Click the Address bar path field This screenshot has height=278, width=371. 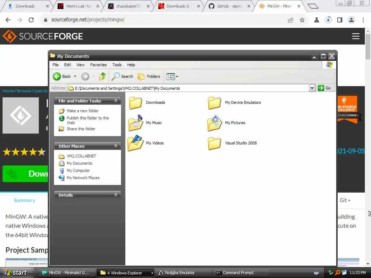click(x=188, y=88)
